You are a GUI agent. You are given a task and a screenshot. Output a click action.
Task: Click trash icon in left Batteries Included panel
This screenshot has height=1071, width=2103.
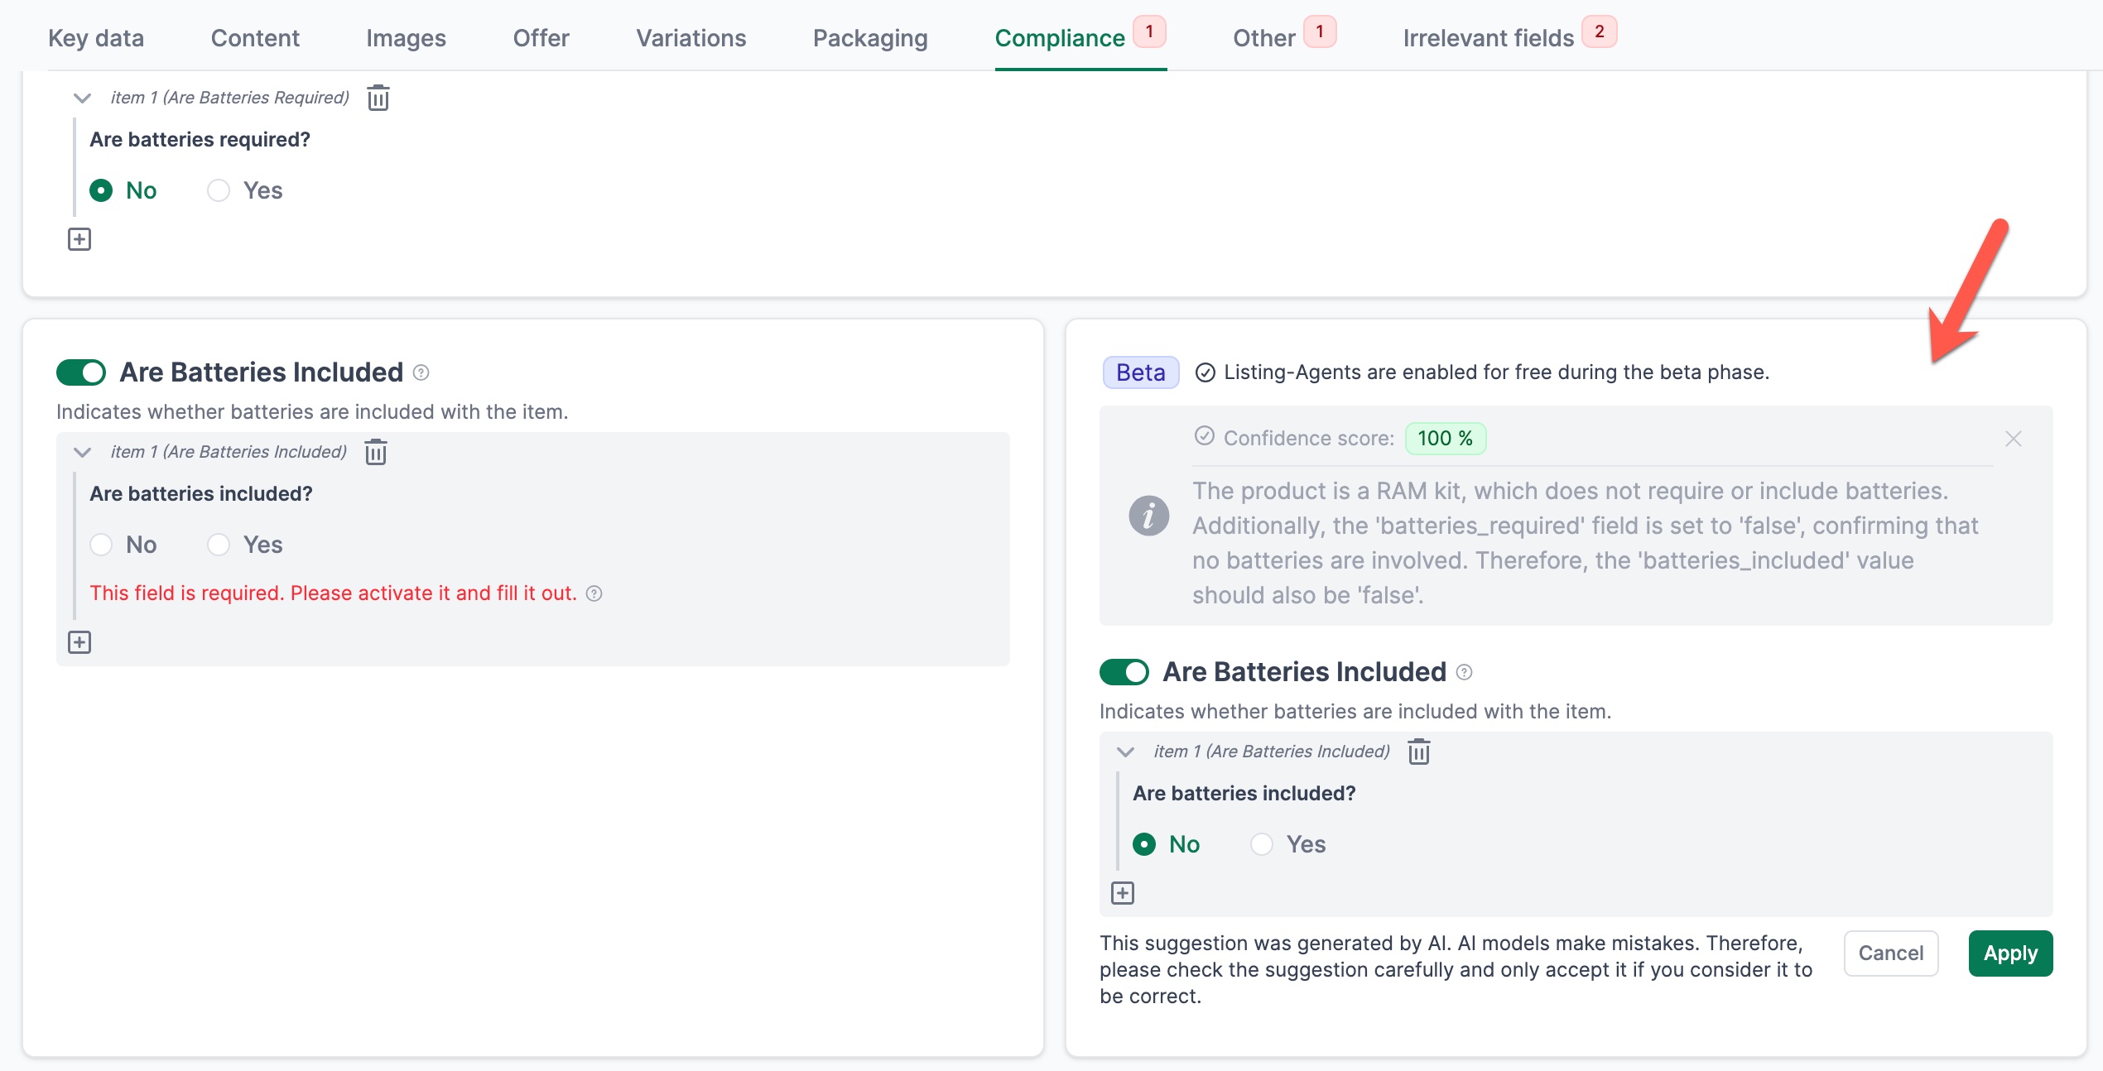376,452
